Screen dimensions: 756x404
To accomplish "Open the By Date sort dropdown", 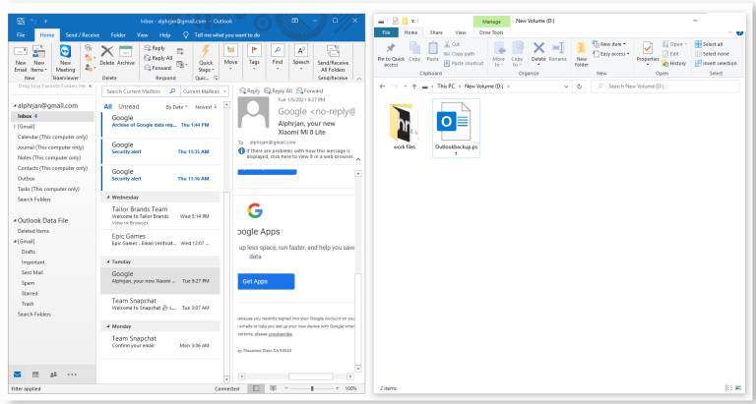I will pyautogui.click(x=176, y=107).
